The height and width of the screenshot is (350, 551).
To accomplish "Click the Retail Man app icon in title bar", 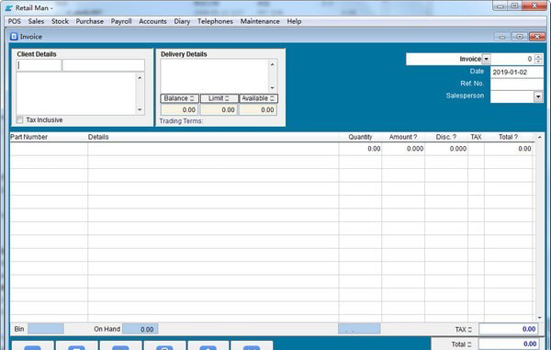I will pyautogui.click(x=9, y=7).
